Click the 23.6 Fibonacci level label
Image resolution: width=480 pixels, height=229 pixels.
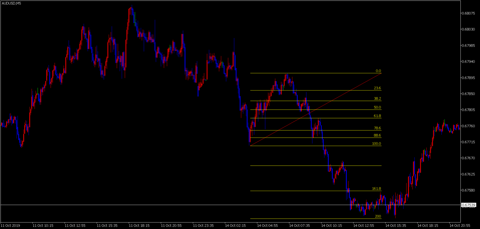[377, 88]
